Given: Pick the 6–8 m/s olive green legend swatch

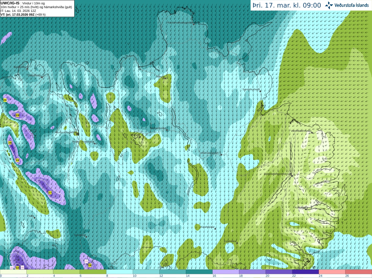Looking at the screenshot, I should click(93, 272).
